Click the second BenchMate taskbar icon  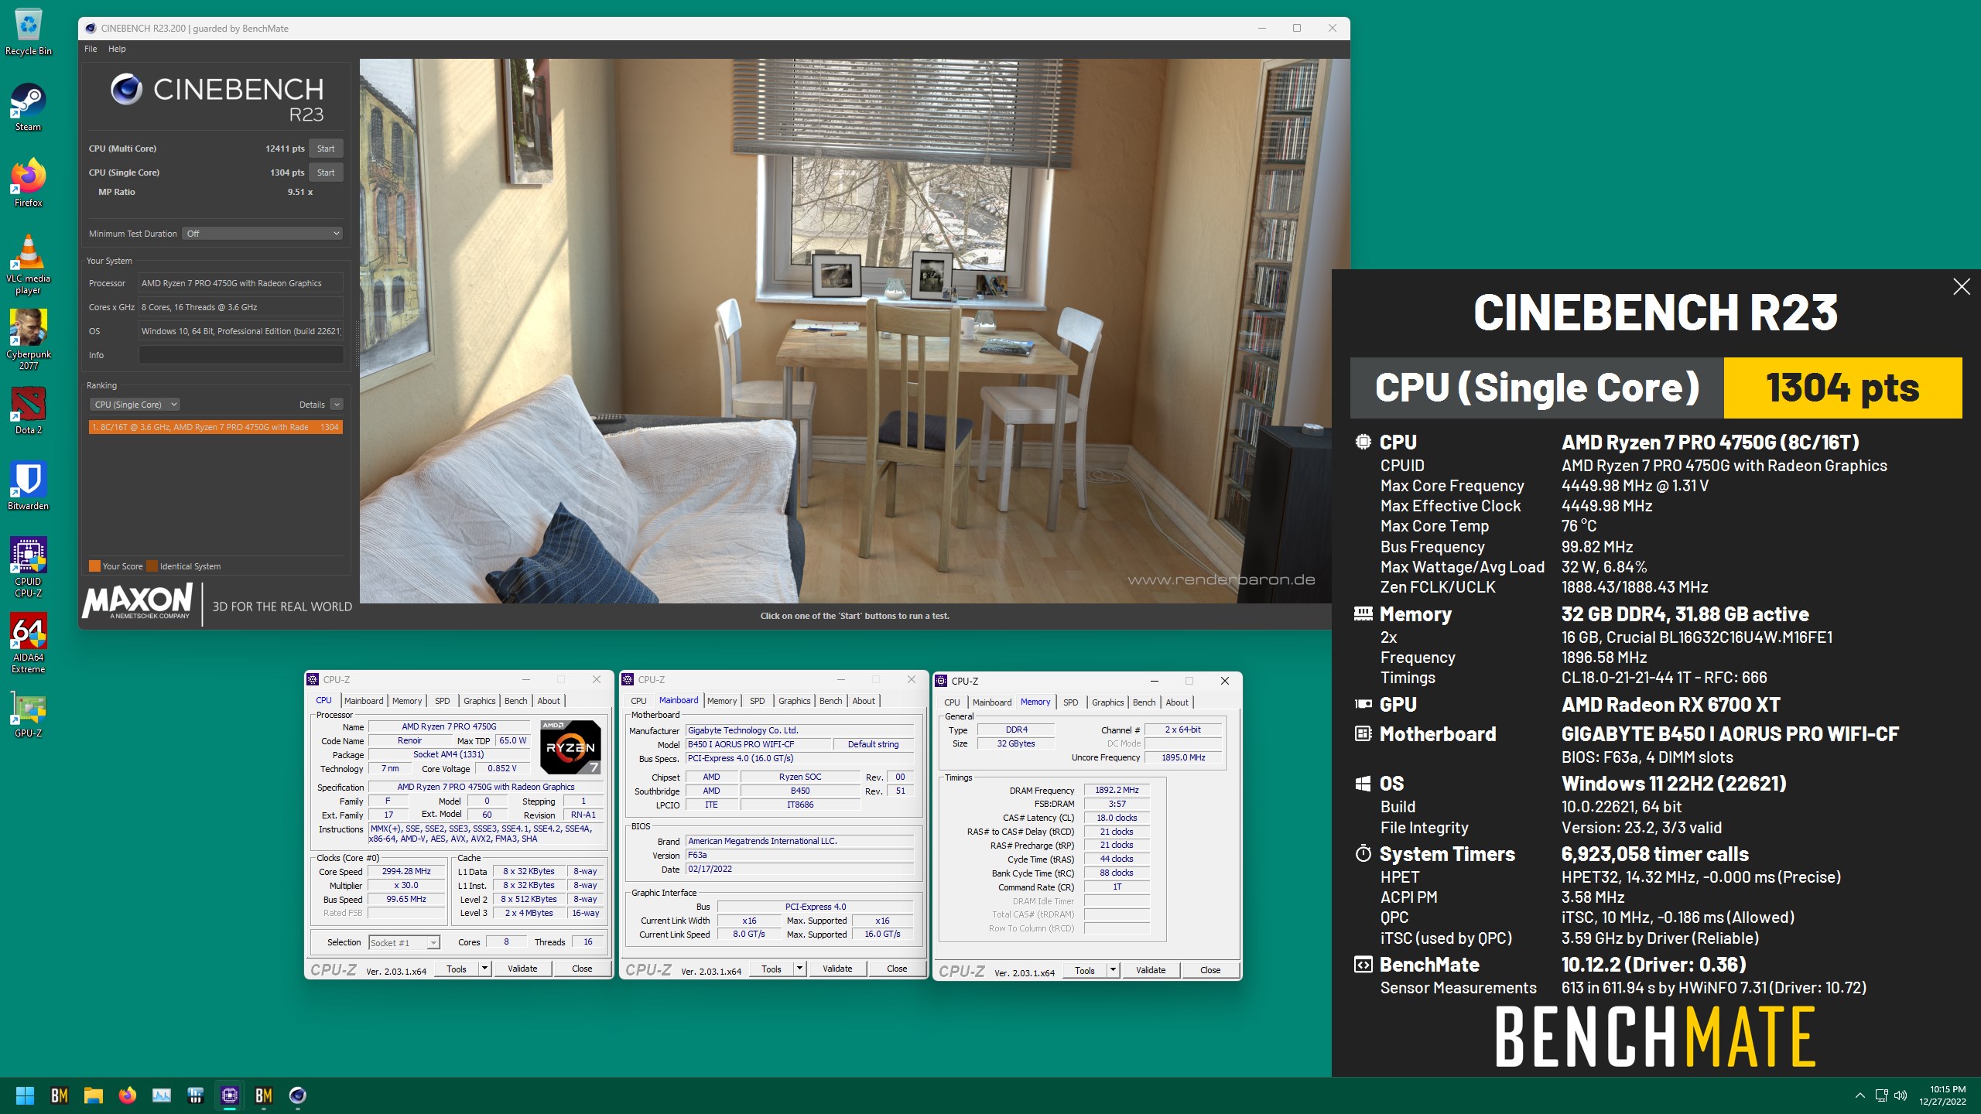(x=264, y=1095)
